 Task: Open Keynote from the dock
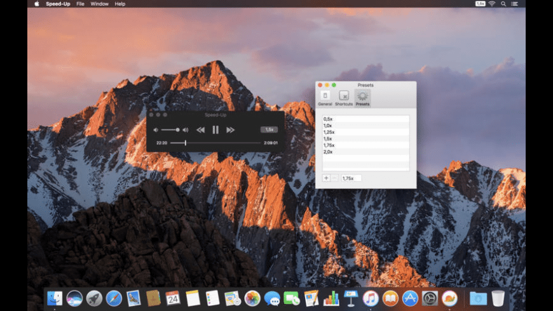click(x=351, y=298)
